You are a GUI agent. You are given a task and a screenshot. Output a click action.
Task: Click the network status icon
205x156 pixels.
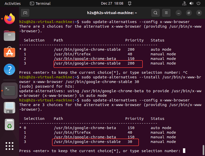(x=184, y=3)
